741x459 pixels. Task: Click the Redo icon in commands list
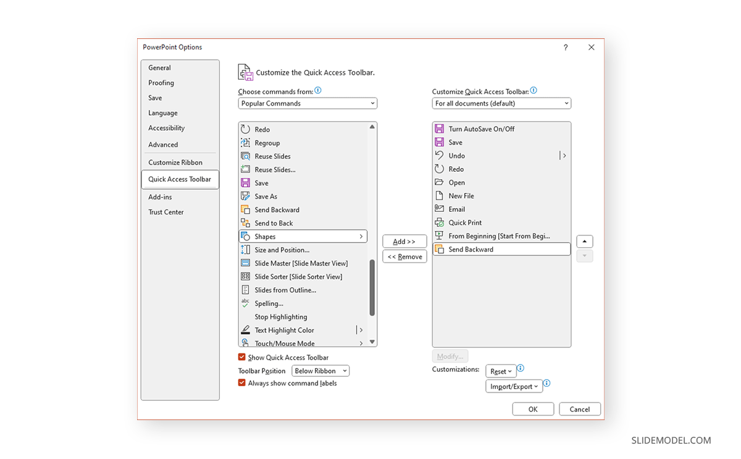click(x=245, y=129)
